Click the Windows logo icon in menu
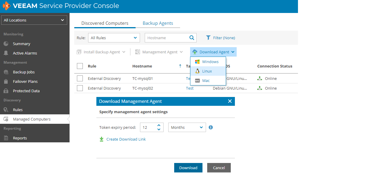This screenshot has height=173, width=369. 197,62
